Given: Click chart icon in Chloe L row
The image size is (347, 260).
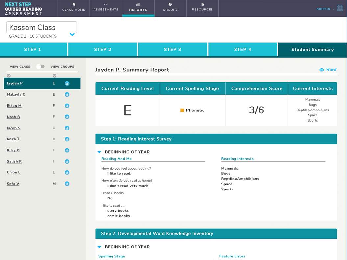Looking at the screenshot, I should pos(67,173).
